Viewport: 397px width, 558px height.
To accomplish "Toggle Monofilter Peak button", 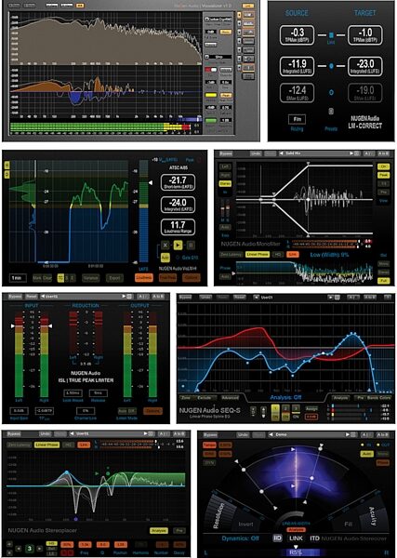I will click(384, 176).
